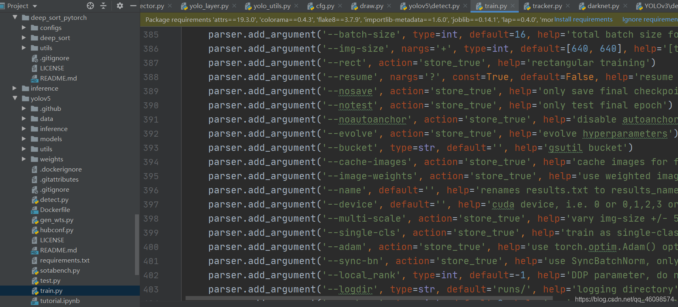The height and width of the screenshot is (307, 678).
Task: Expand the data folder
Action: point(24,119)
